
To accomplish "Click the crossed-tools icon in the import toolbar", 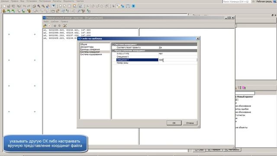I will click(65, 26).
